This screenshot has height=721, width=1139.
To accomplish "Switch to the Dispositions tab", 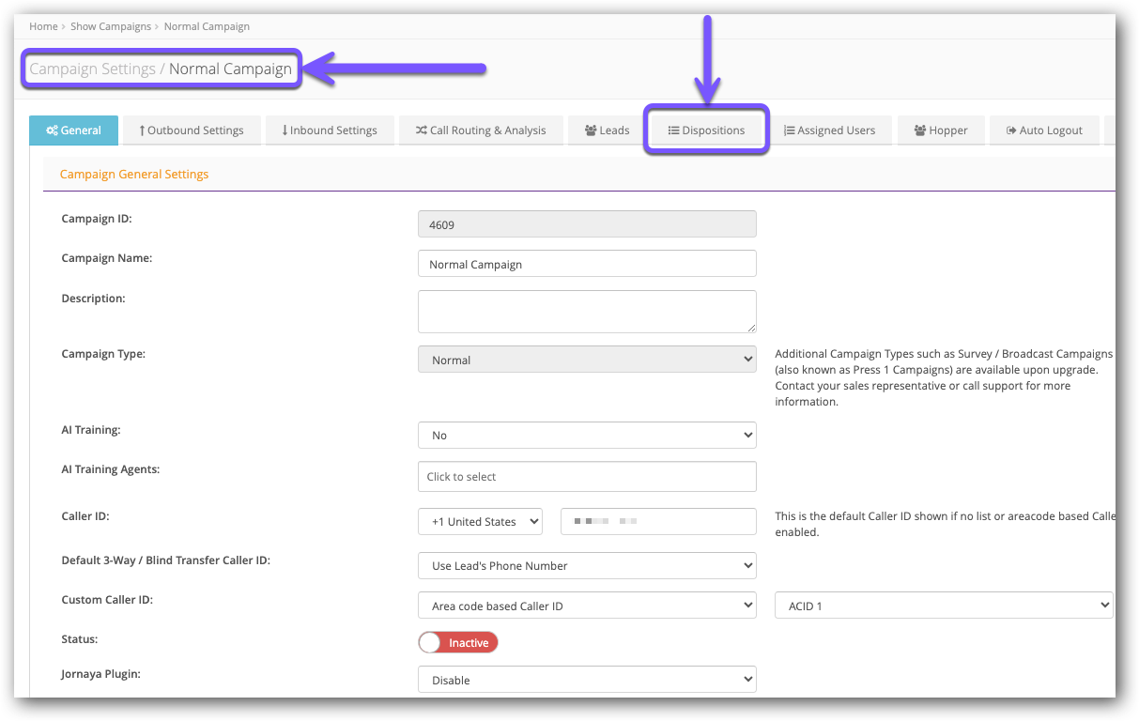I will (x=706, y=130).
